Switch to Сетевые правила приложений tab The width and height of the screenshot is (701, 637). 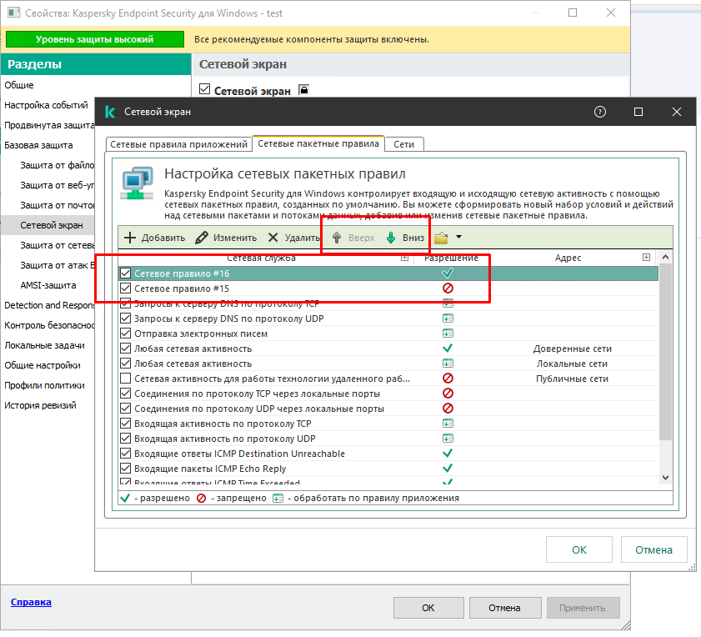(x=179, y=144)
